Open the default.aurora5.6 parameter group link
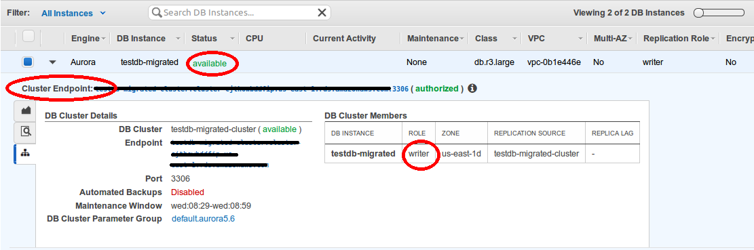This screenshot has width=754, height=250. click(x=203, y=219)
